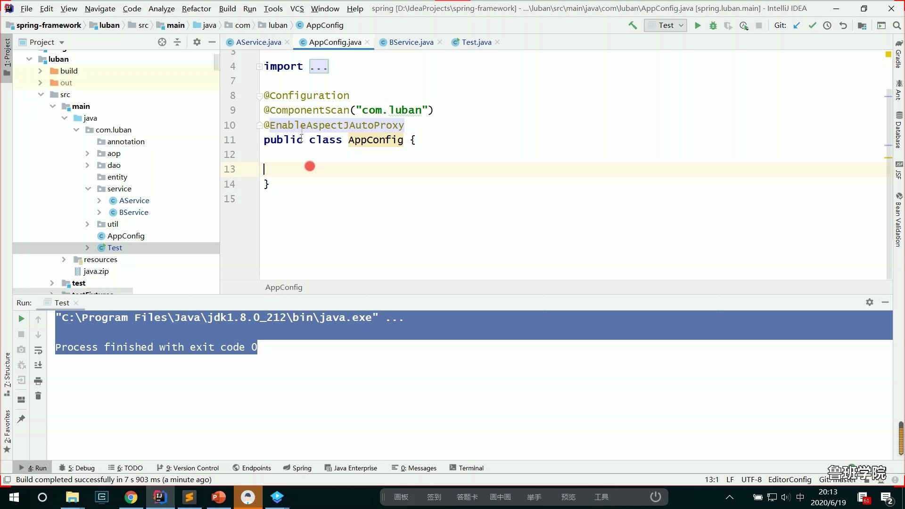The image size is (905, 509).
Task: Open Search Everywhere with the magnifier icon
Action: 897,25
